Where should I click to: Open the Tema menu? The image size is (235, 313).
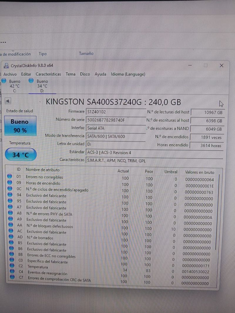pyautogui.click(x=70, y=74)
